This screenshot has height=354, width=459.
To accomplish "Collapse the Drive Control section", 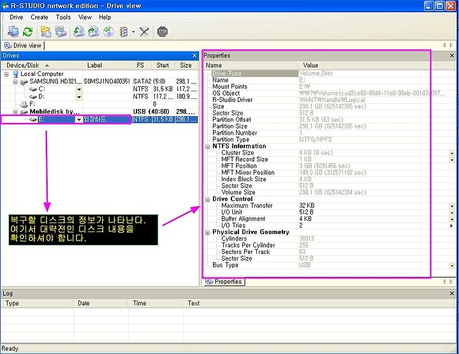I will coord(208,200).
